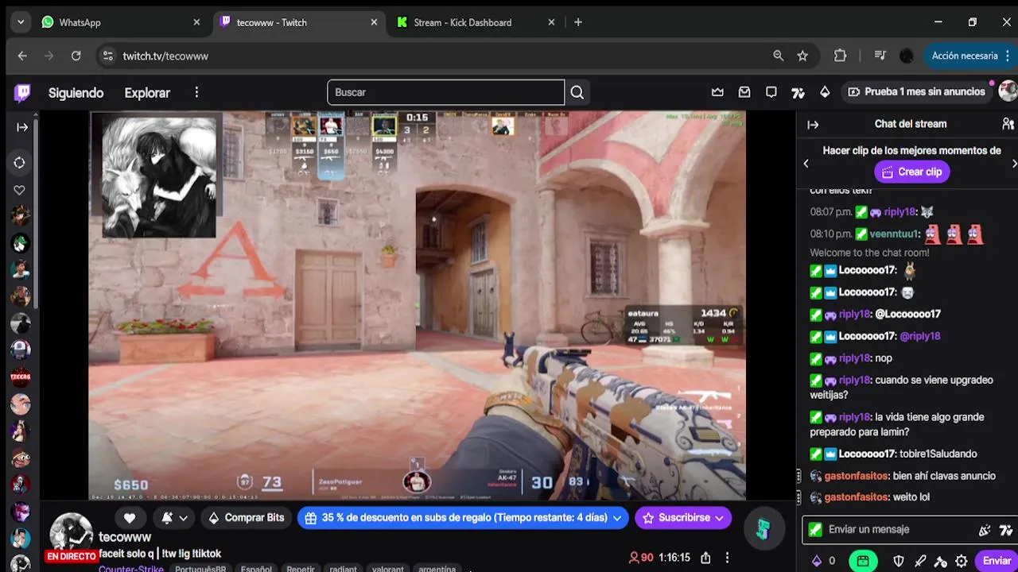
Task: Go back in browser history
Action: tap(22, 56)
